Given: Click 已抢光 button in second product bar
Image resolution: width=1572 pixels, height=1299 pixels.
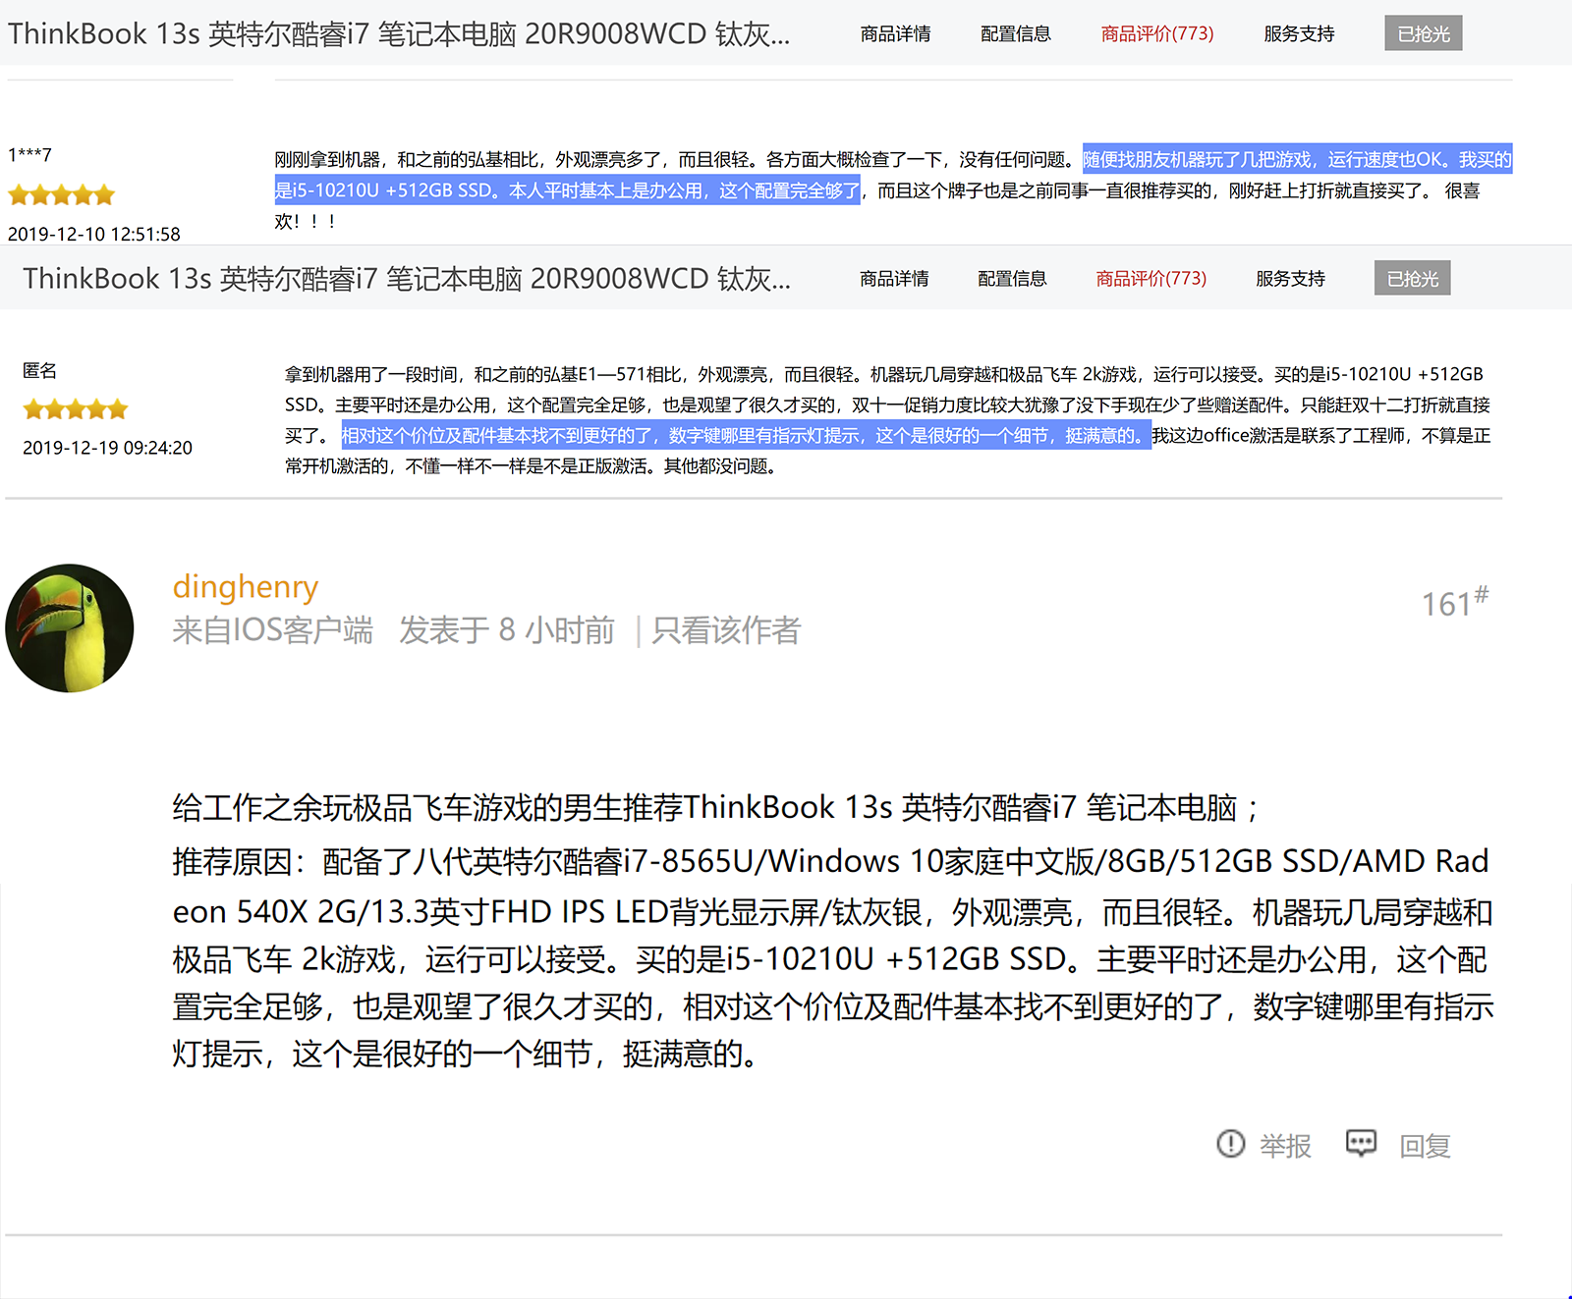Looking at the screenshot, I should coord(1412,279).
